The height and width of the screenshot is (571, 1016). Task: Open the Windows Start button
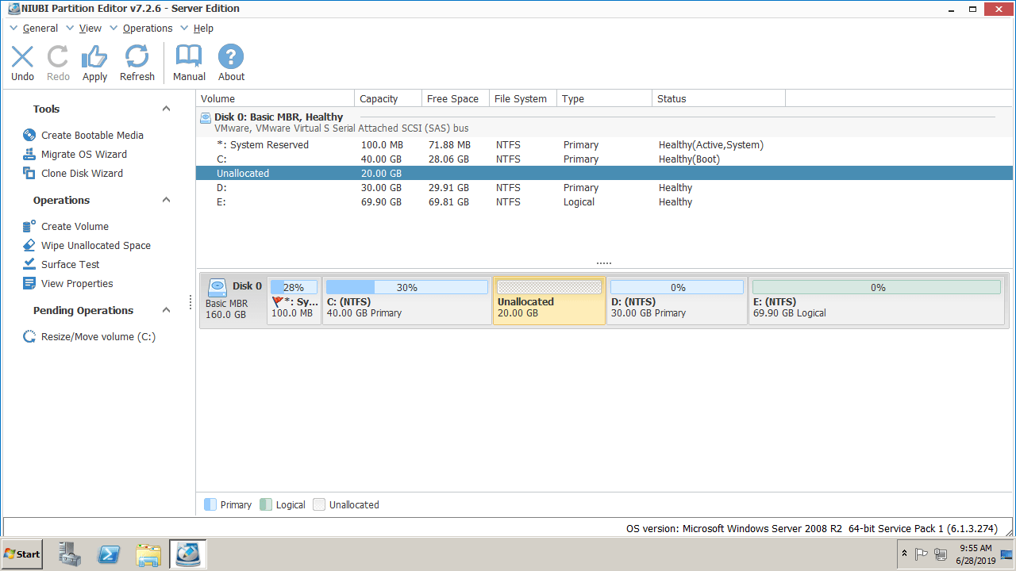22,554
